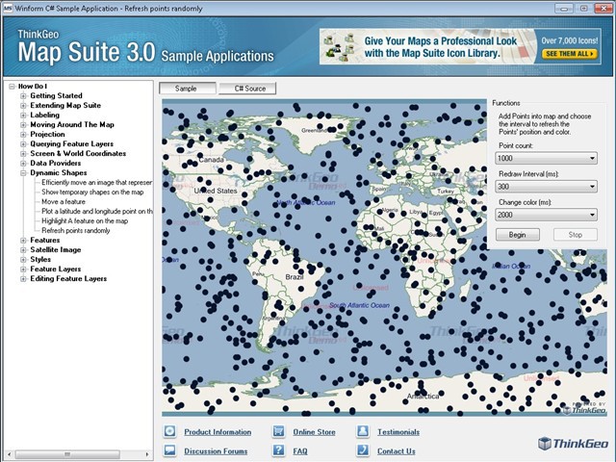Expand the Data Providers node
This screenshot has width=616, height=462.
23,163
